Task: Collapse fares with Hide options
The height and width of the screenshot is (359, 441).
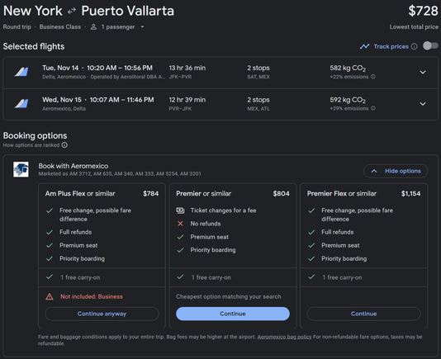Action: tap(396, 171)
